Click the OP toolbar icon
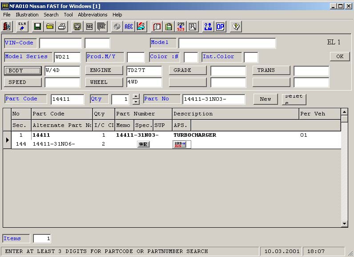 click(220, 27)
